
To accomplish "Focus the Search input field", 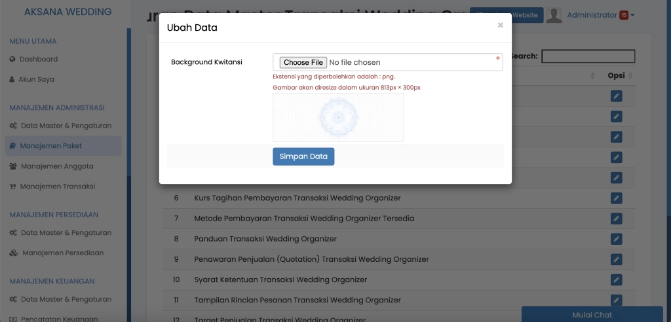I will (588, 56).
